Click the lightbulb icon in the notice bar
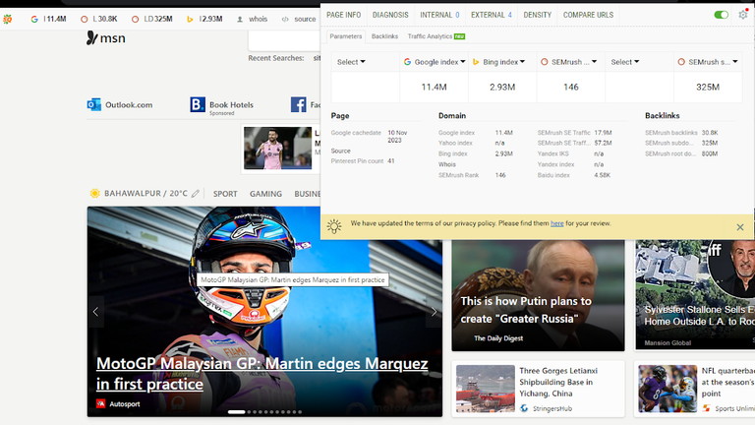The width and height of the screenshot is (755, 425). [x=333, y=226]
